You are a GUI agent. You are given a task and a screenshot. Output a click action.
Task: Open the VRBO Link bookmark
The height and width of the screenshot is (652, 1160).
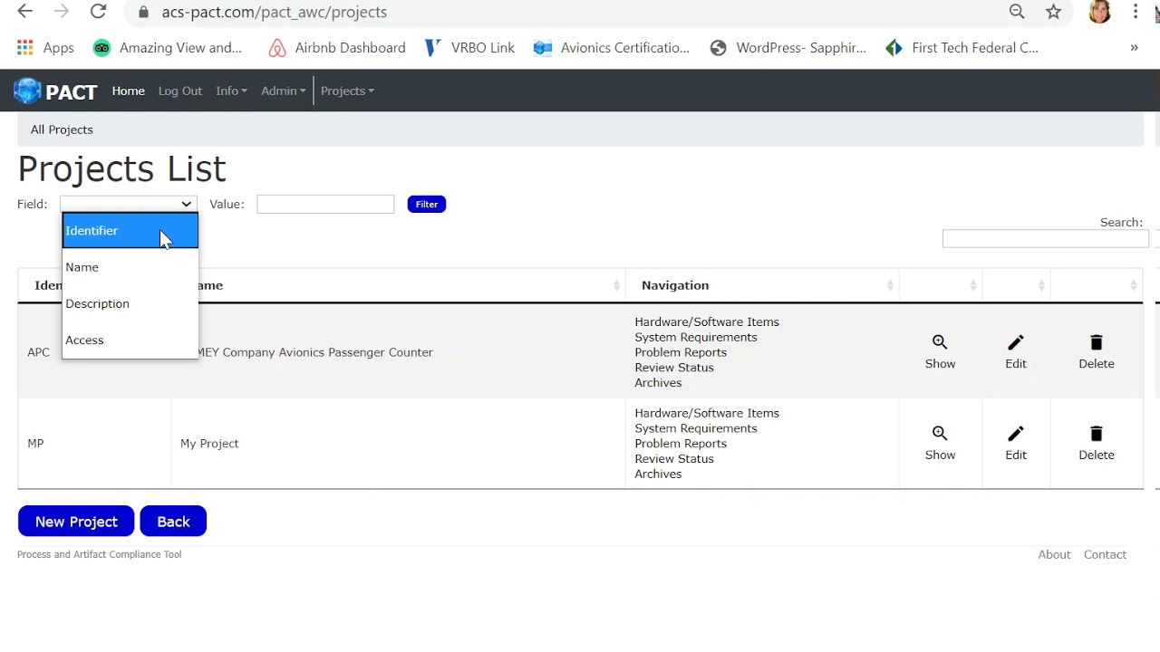coord(469,48)
